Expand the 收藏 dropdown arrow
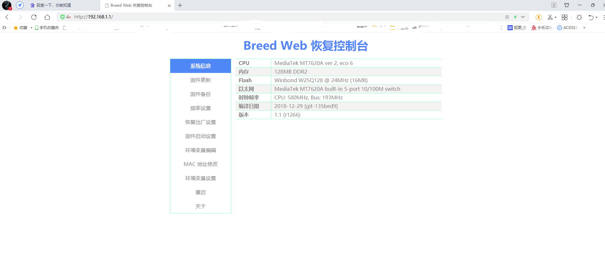 click(31, 28)
